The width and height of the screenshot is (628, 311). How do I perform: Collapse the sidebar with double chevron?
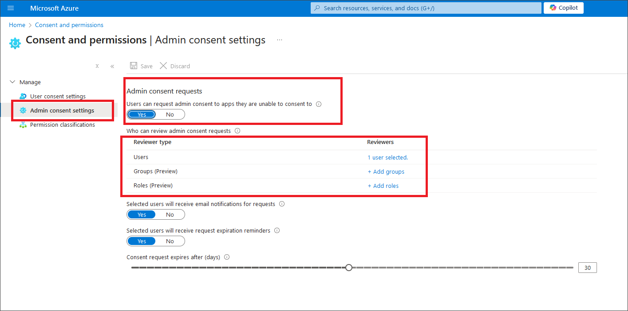tap(112, 66)
